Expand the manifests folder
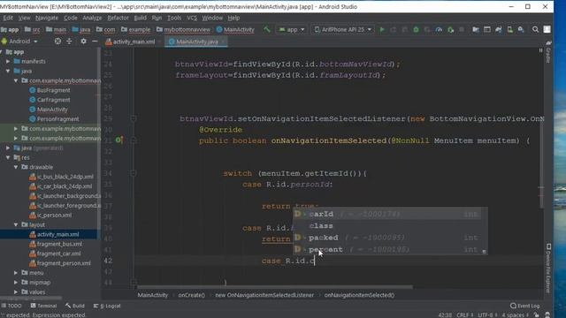 click(8, 61)
